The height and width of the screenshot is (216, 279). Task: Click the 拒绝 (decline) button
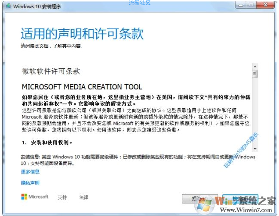click(x=200, y=199)
